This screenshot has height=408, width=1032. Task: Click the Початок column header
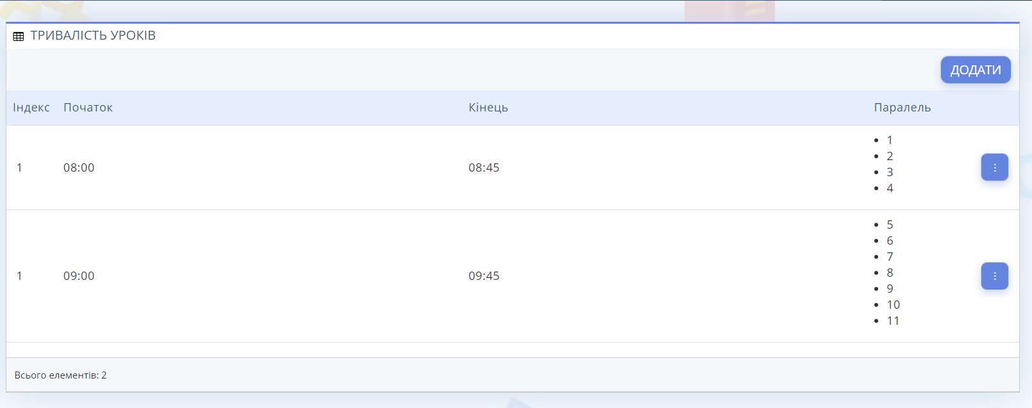(88, 108)
